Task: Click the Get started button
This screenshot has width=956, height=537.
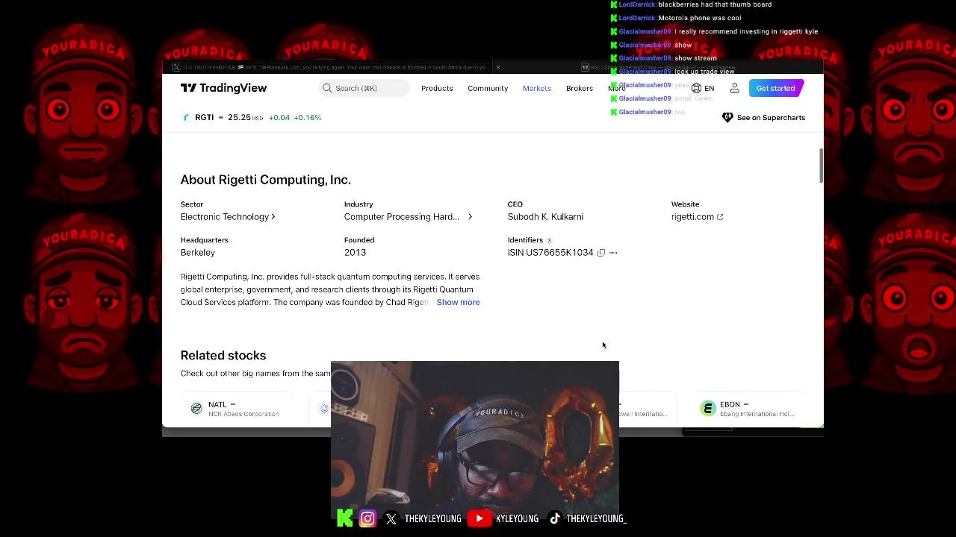Action: coord(775,88)
